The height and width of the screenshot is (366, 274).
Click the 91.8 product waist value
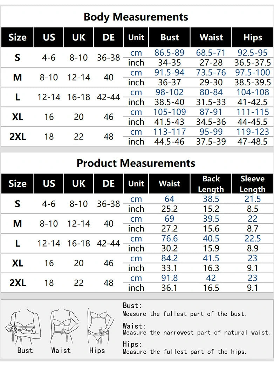(x=170, y=278)
